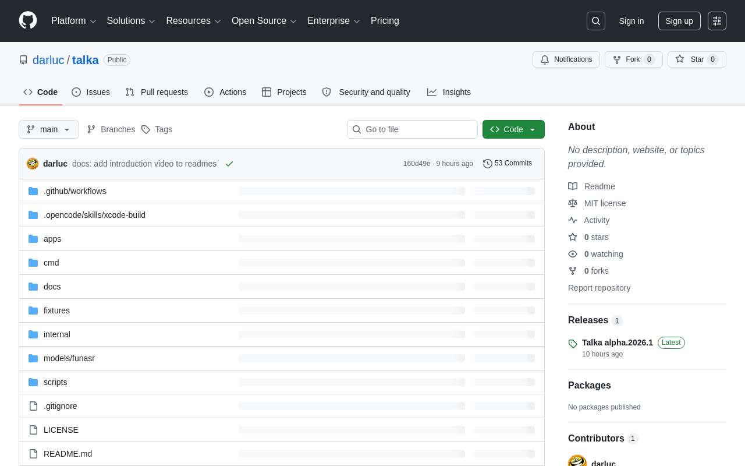Screen dimensions: 745x466
Task: Click the eye icon beside 0 watching
Action: pos(573,254)
